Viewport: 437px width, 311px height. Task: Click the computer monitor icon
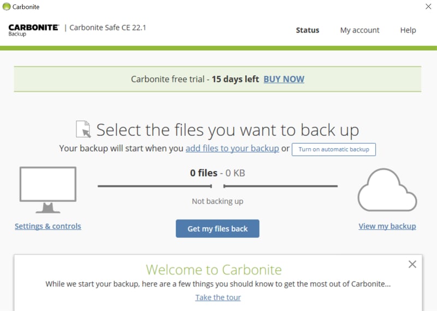48,190
